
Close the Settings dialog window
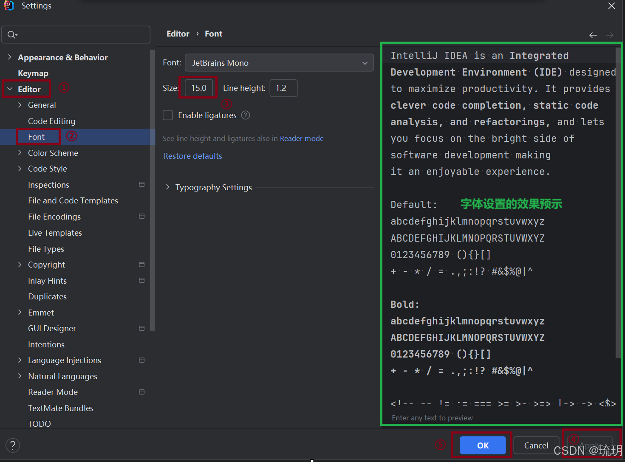tap(611, 6)
